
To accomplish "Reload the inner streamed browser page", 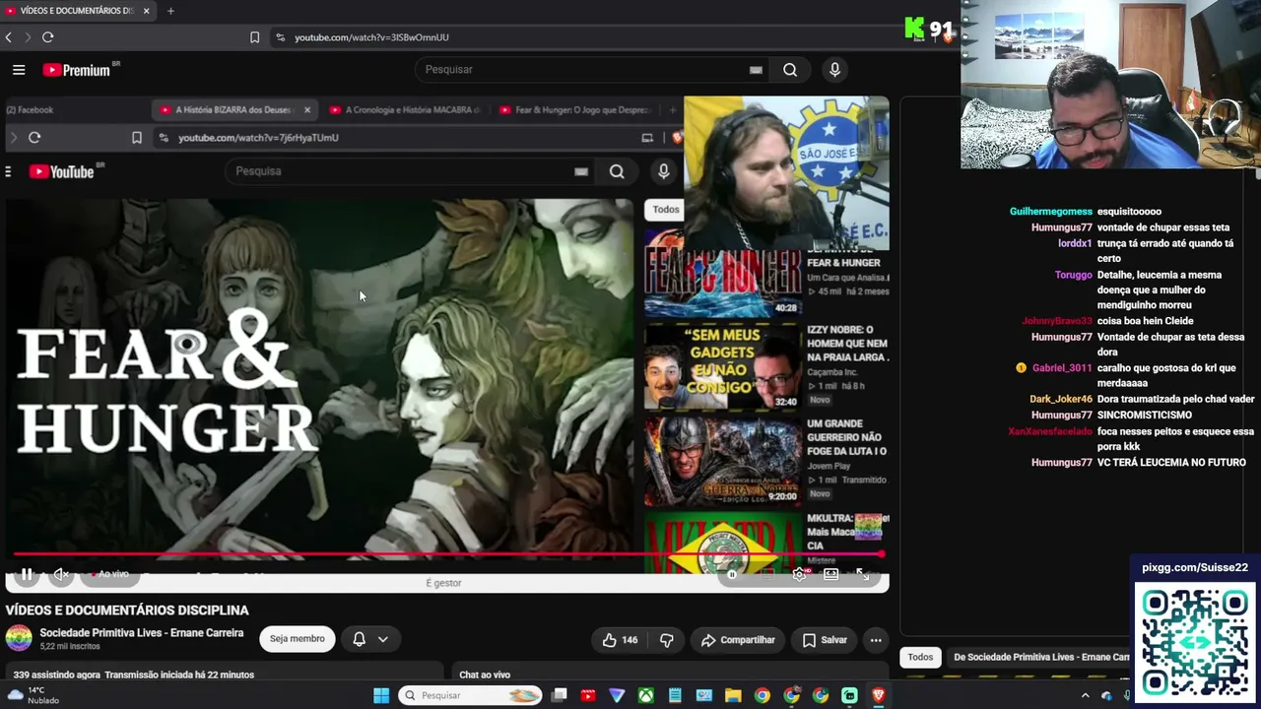I will click(x=34, y=138).
